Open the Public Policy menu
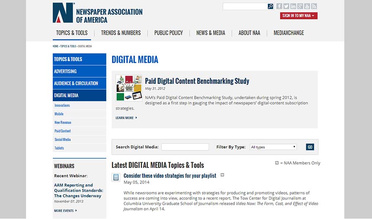 169,33
